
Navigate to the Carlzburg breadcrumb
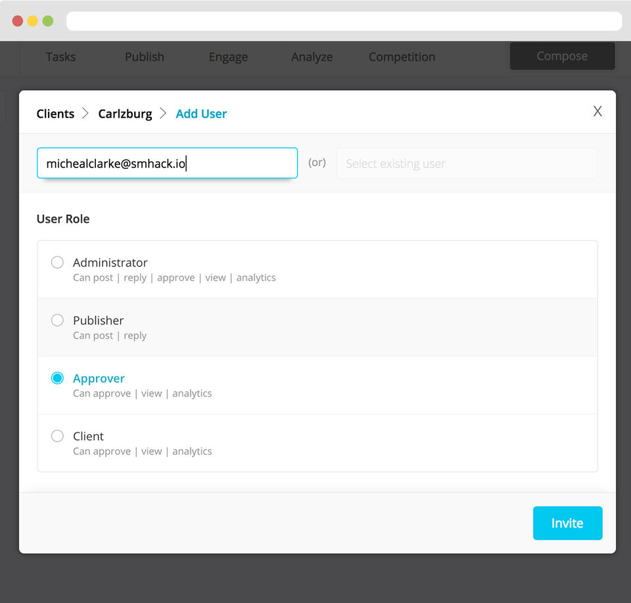(x=125, y=114)
